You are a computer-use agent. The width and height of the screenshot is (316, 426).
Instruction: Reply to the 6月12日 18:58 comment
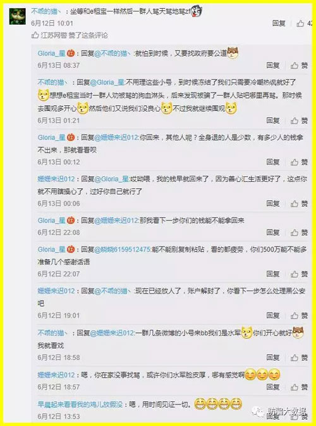click(x=273, y=358)
